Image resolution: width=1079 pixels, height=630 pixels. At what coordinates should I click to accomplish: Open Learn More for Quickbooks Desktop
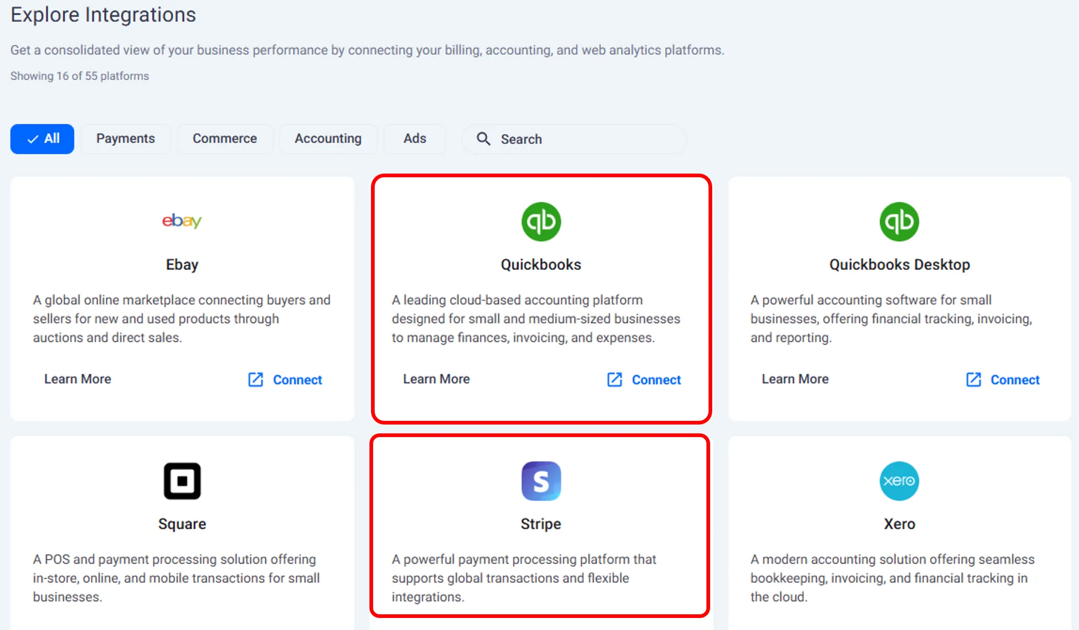[794, 379]
